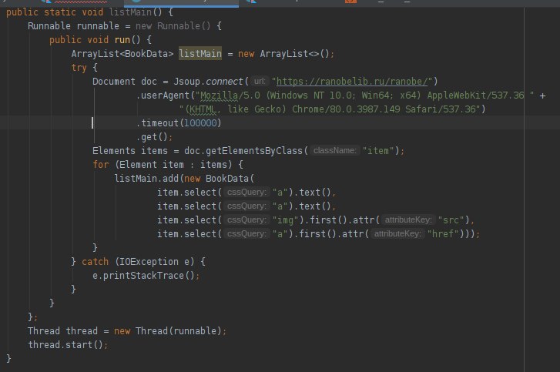Screen dimensions: 560x372
Task: Click the 'for' loop keyword
Action: click(101, 165)
